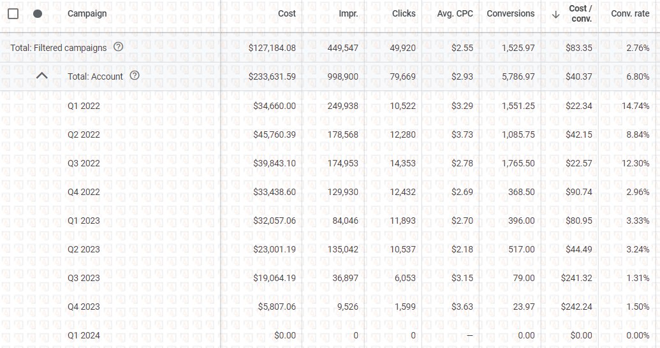
Task: Sort by the Campaign column header
Action: pos(87,13)
